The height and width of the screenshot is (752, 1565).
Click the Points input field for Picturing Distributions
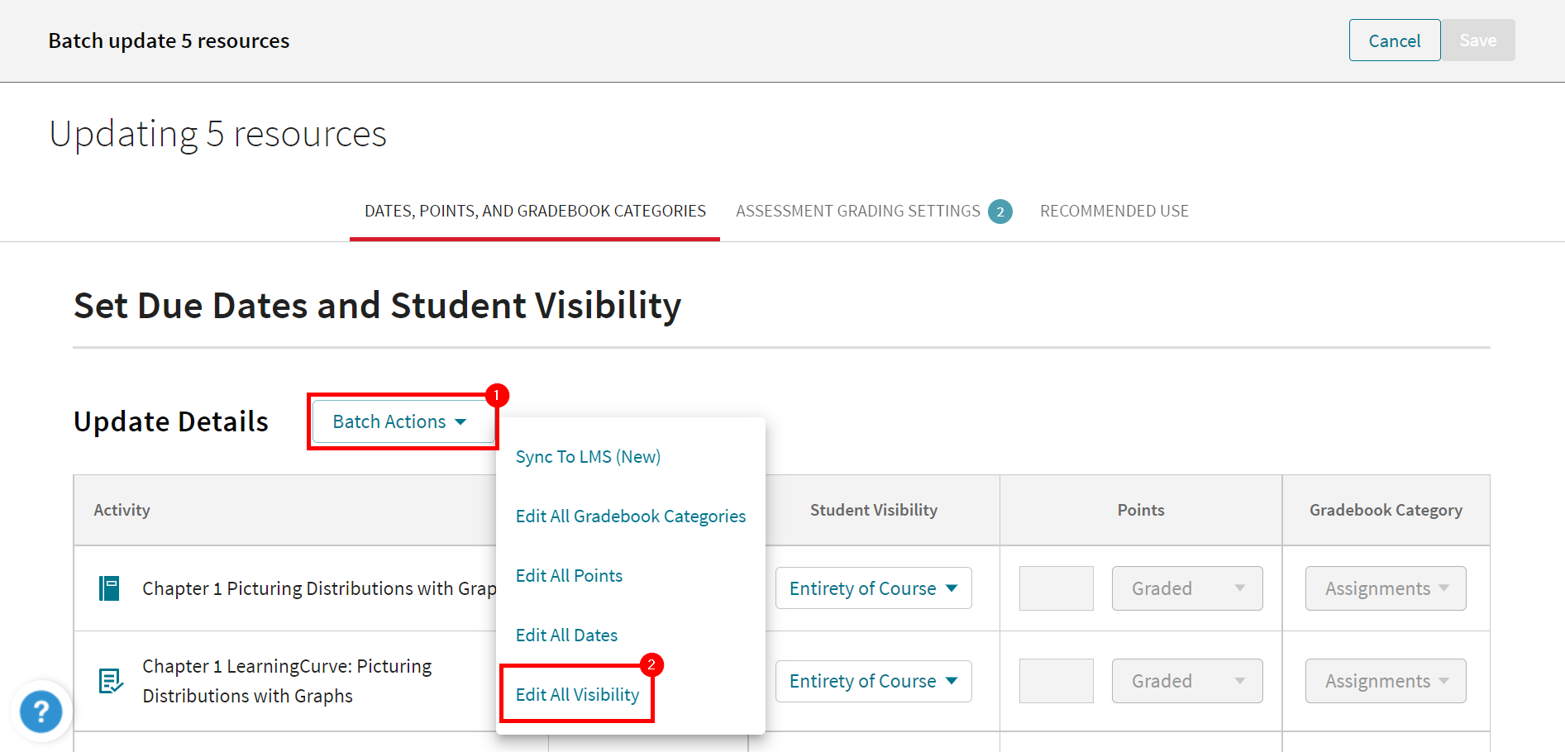tap(1056, 588)
